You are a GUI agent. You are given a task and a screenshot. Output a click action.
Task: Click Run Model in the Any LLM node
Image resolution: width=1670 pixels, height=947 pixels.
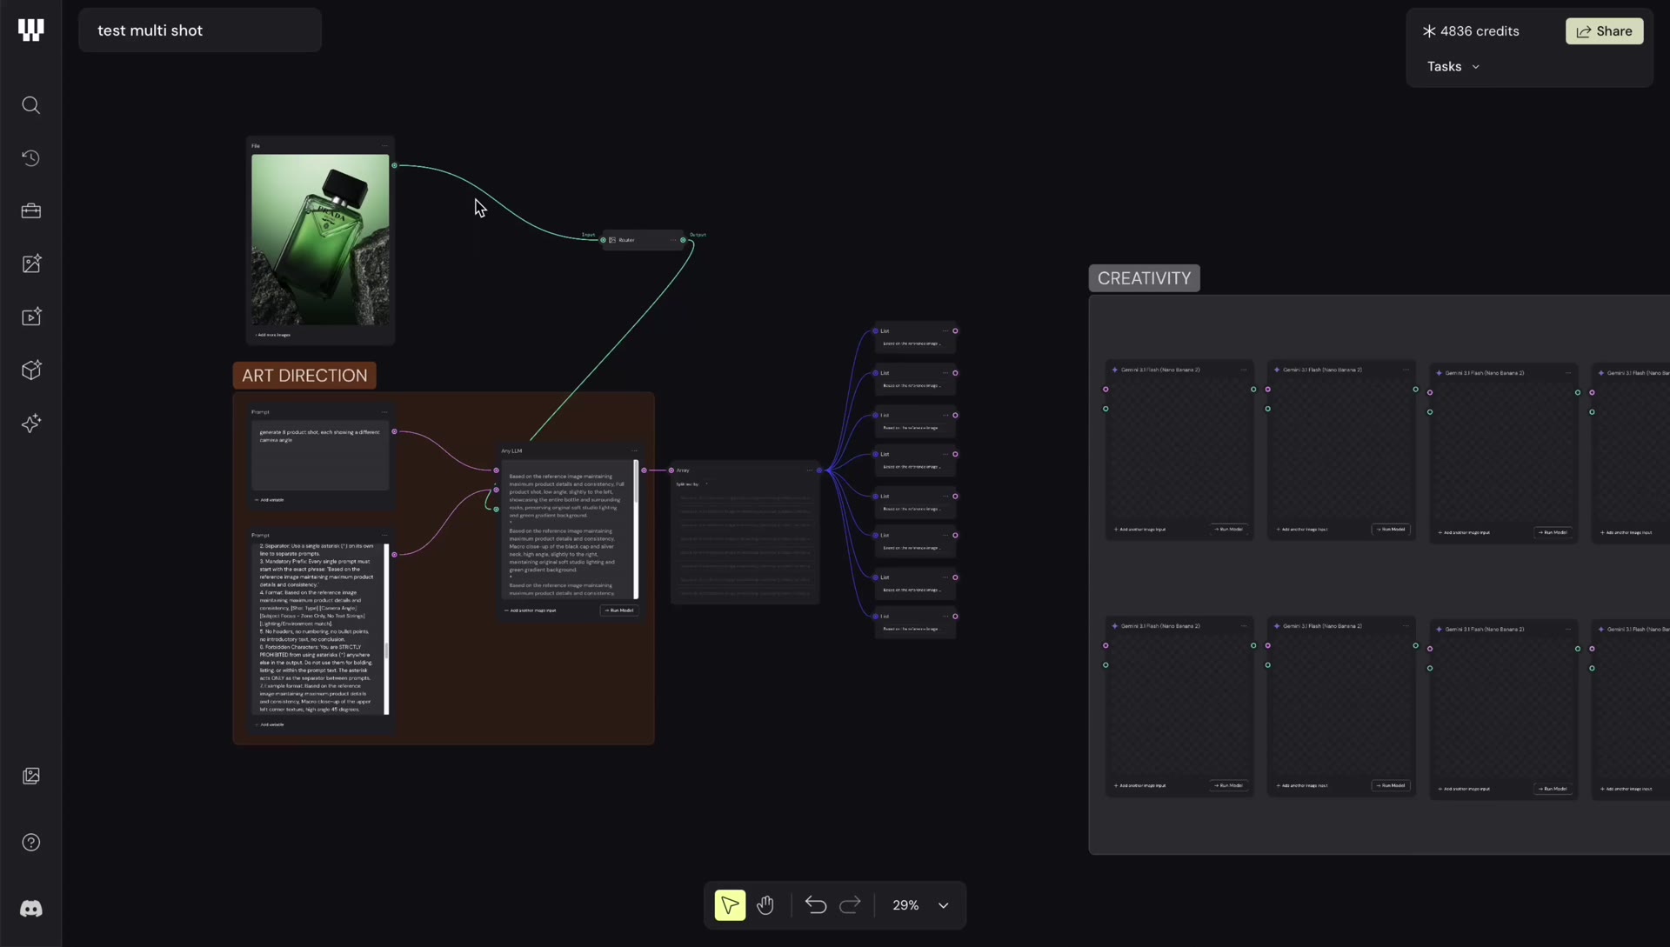(x=619, y=610)
